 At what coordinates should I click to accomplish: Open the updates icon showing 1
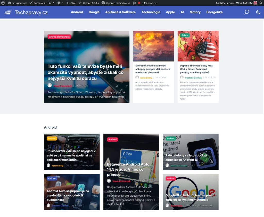(x=50, y=3)
